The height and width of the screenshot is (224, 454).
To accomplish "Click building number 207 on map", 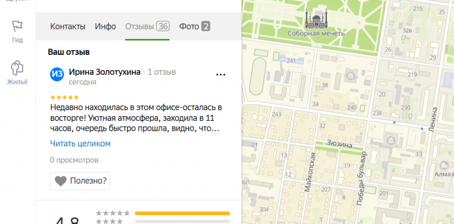I will (x=326, y=189).
